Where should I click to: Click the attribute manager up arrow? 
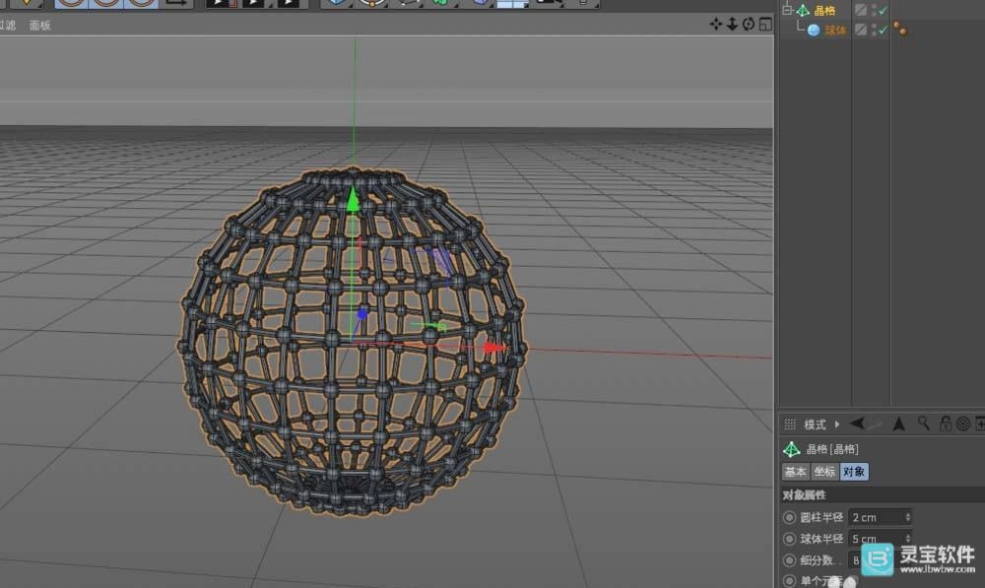click(x=898, y=425)
